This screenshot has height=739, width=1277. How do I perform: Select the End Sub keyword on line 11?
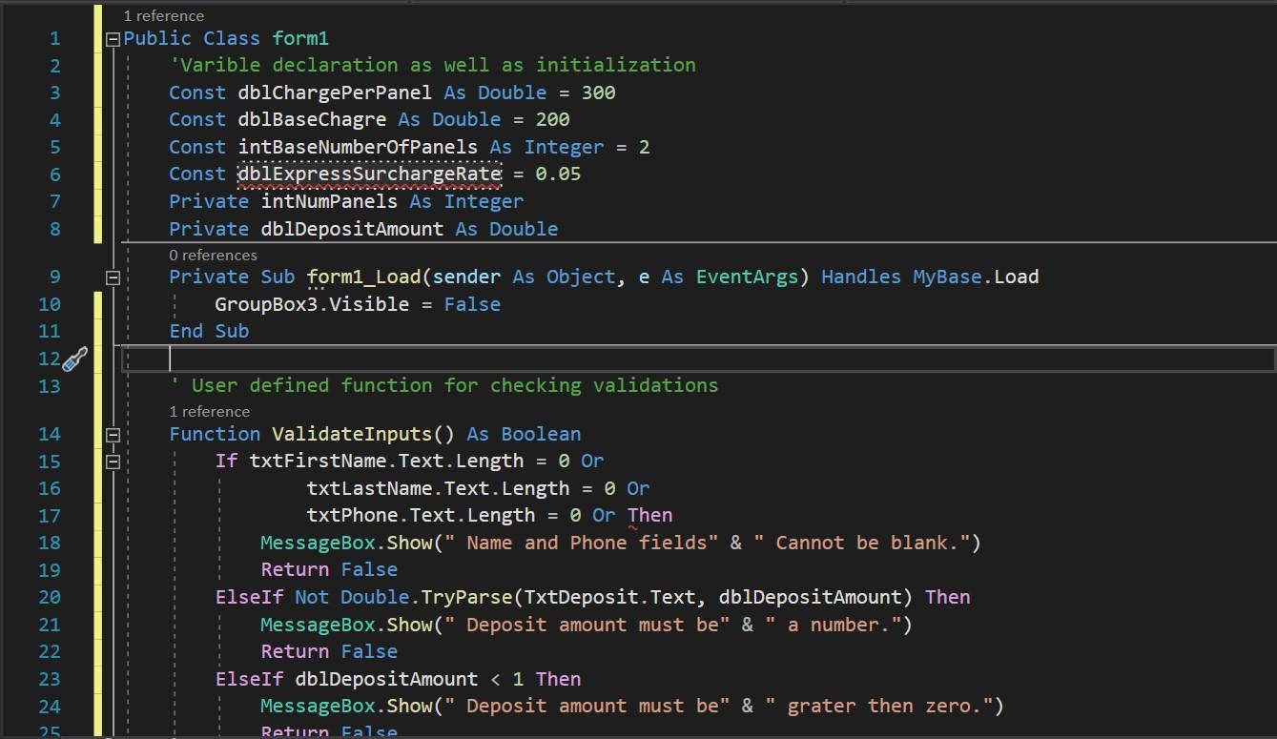pyautogui.click(x=209, y=331)
